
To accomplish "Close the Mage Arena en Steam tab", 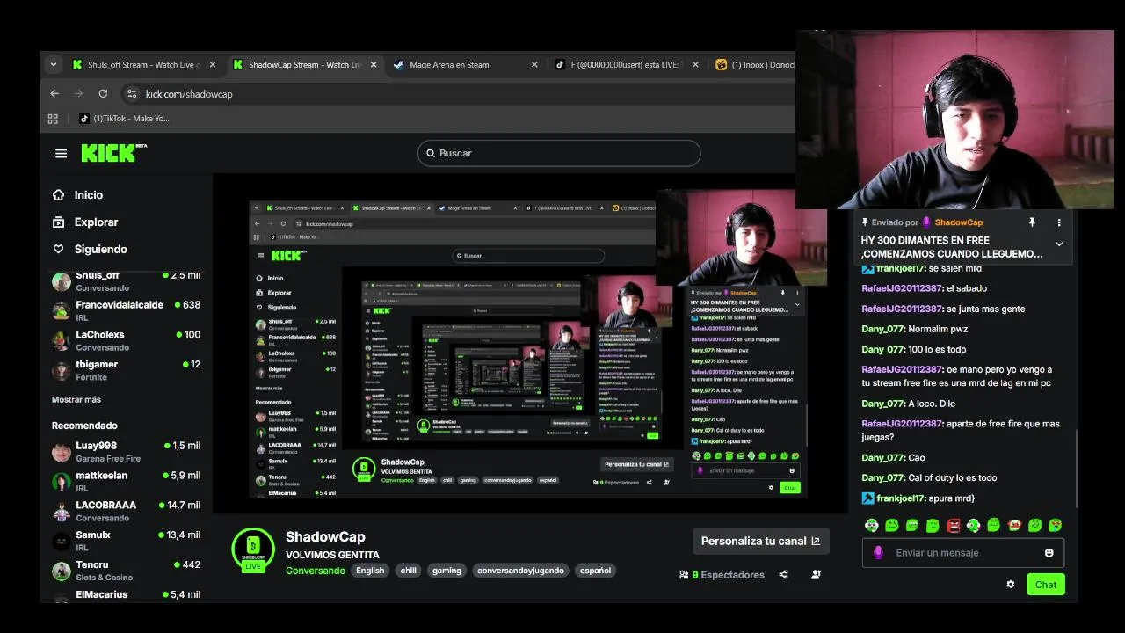I will pyautogui.click(x=534, y=64).
